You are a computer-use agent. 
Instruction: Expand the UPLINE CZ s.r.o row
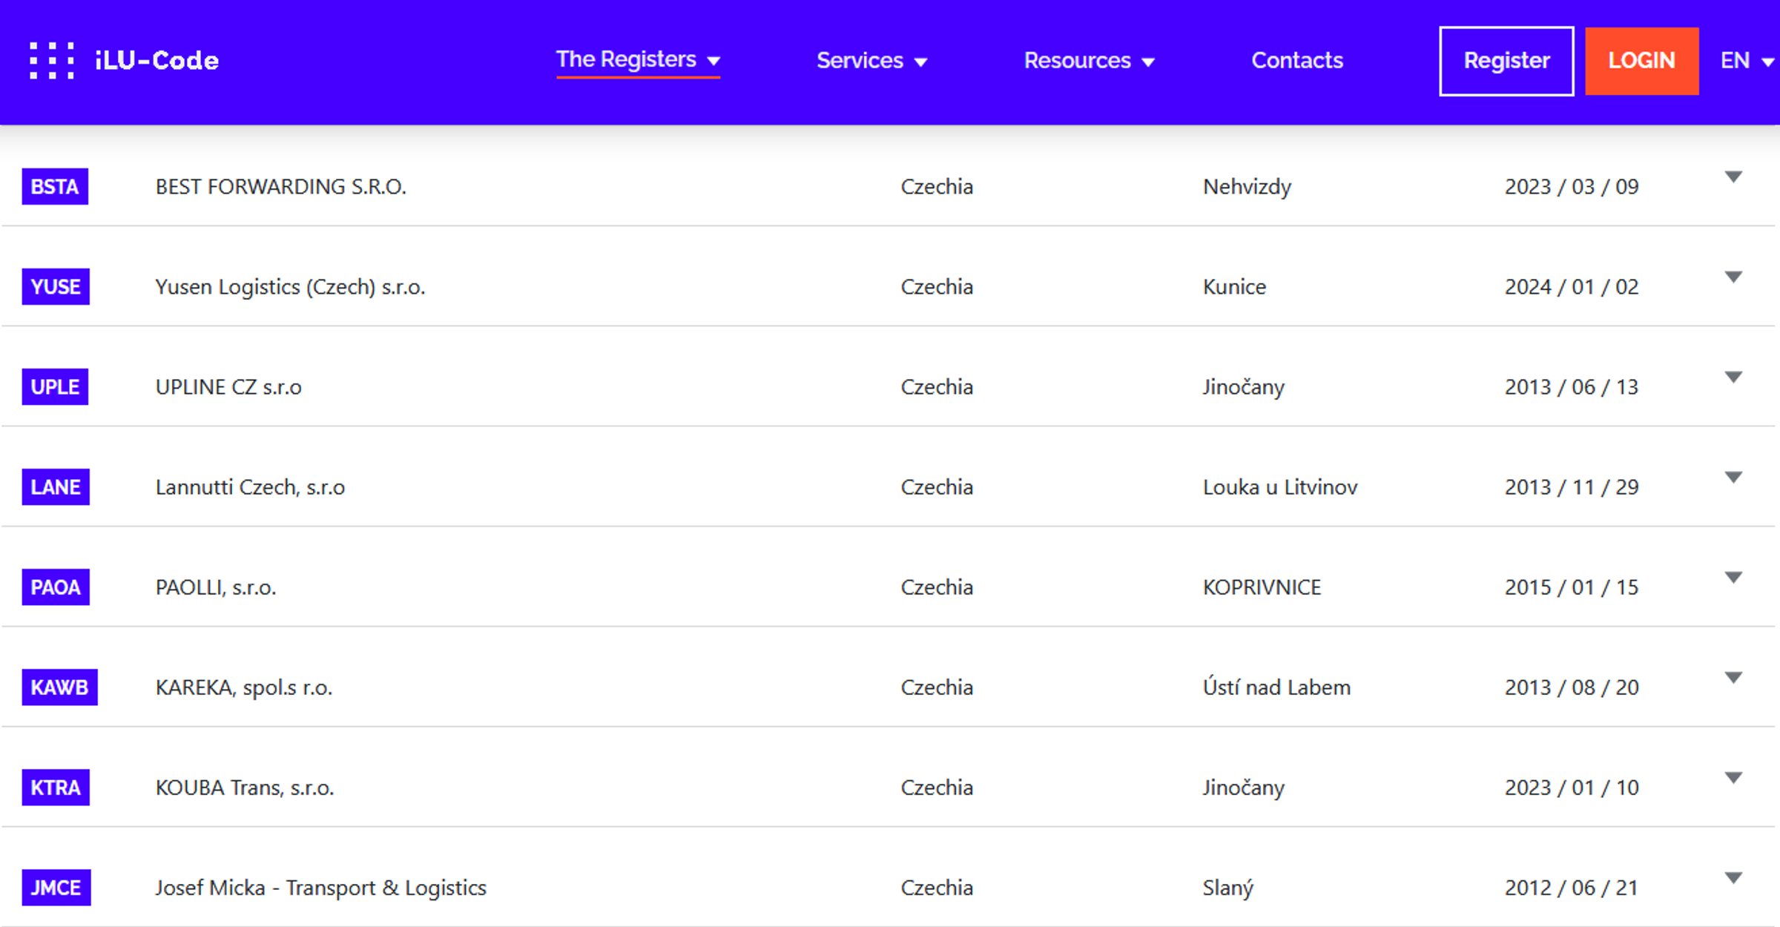click(x=1733, y=377)
